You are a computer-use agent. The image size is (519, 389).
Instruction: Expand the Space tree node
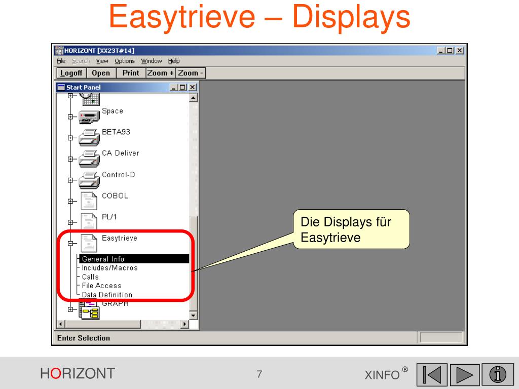[70, 117]
